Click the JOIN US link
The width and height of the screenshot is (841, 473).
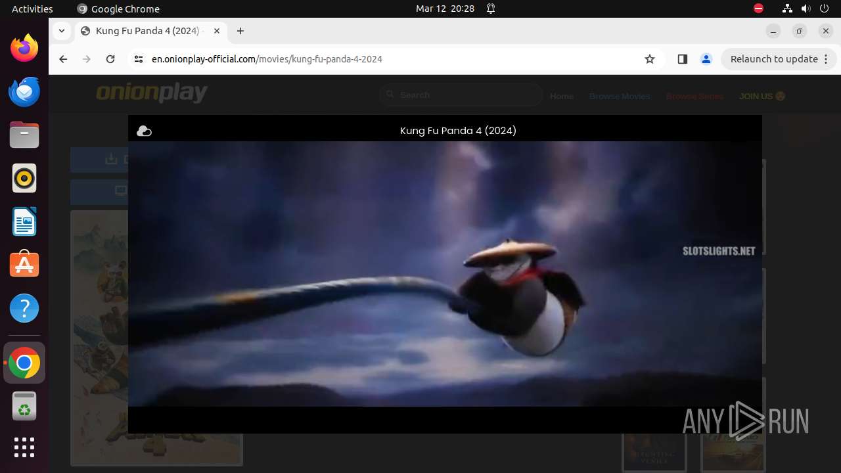(762, 96)
